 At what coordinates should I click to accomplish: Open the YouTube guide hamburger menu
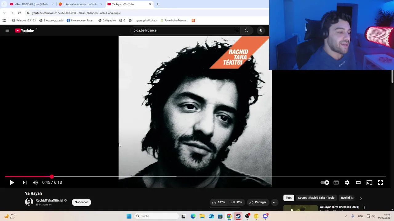coord(7,30)
